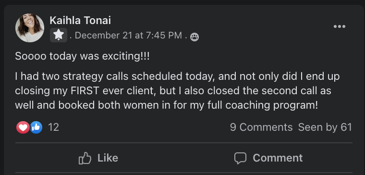Click the star badge icon under the name

(x=59, y=35)
